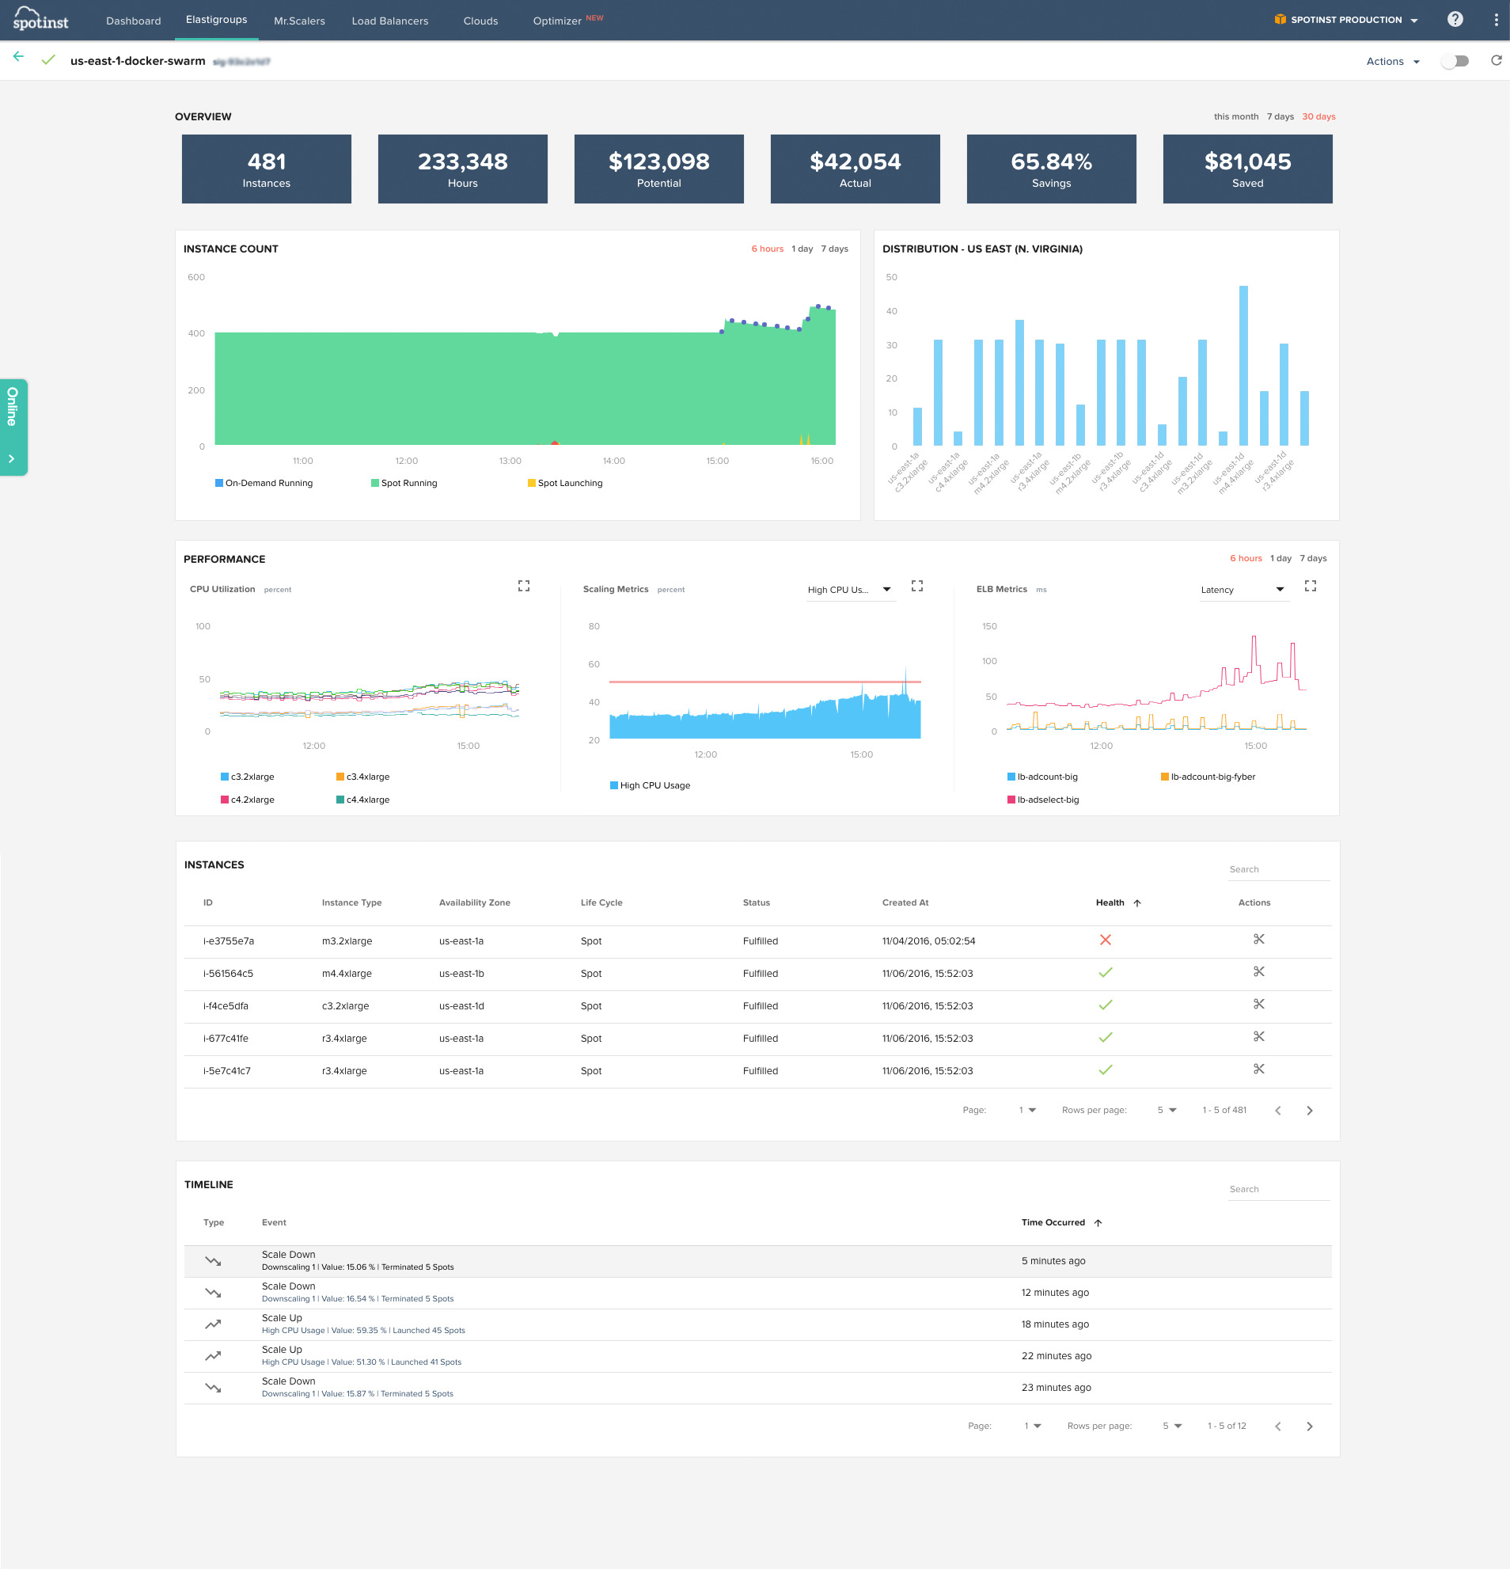Click the Instances search field
This screenshot has height=1569, width=1510.
[x=1277, y=869]
